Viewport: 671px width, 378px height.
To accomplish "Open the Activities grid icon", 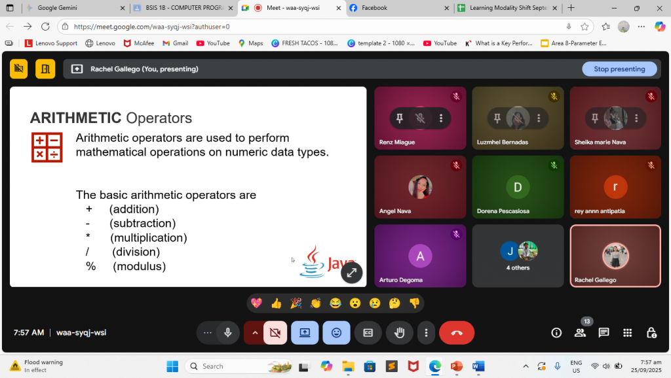I will click(627, 332).
